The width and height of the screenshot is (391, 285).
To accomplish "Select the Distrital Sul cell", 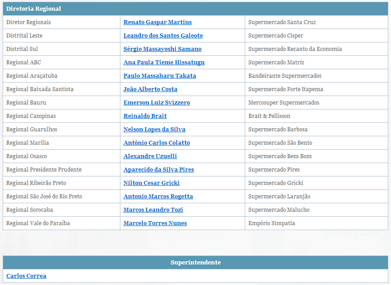I will point(62,49).
